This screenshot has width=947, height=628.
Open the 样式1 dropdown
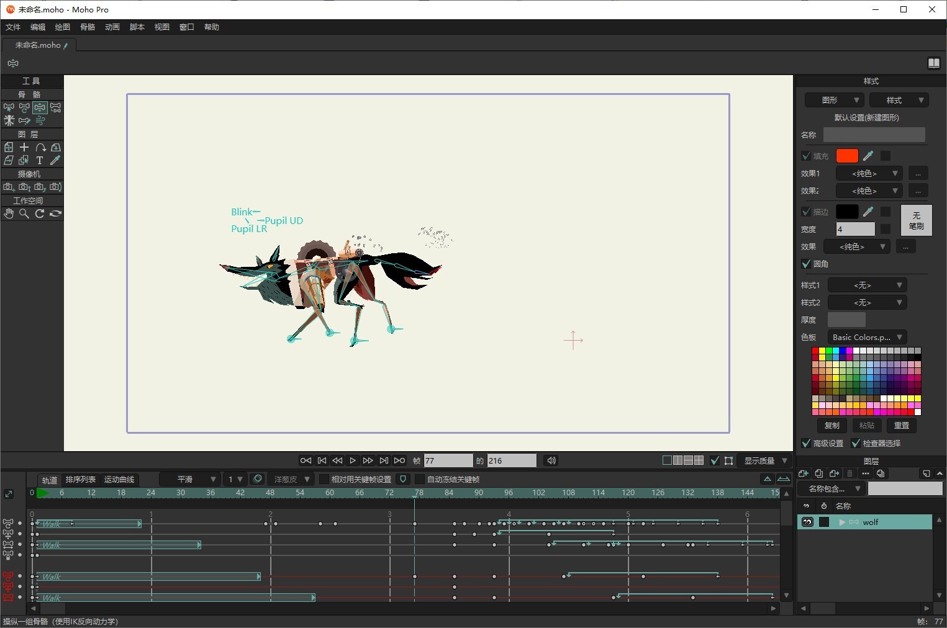868,285
